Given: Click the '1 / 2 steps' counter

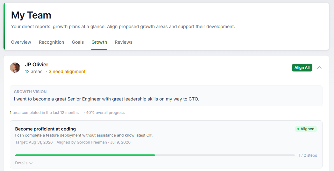Looking at the screenshot, I should [x=308, y=155].
